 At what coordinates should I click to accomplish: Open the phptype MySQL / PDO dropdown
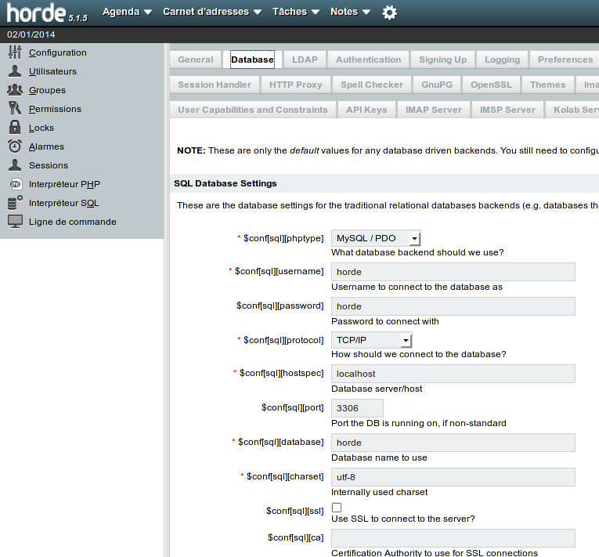click(376, 238)
